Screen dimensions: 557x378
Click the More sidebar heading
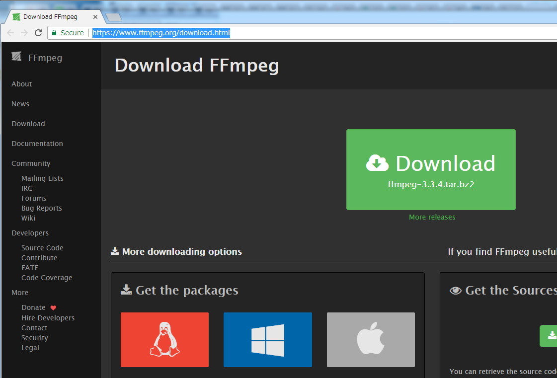coord(20,293)
